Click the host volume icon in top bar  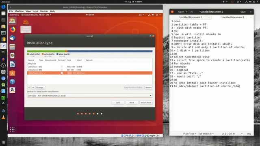point(250,2)
